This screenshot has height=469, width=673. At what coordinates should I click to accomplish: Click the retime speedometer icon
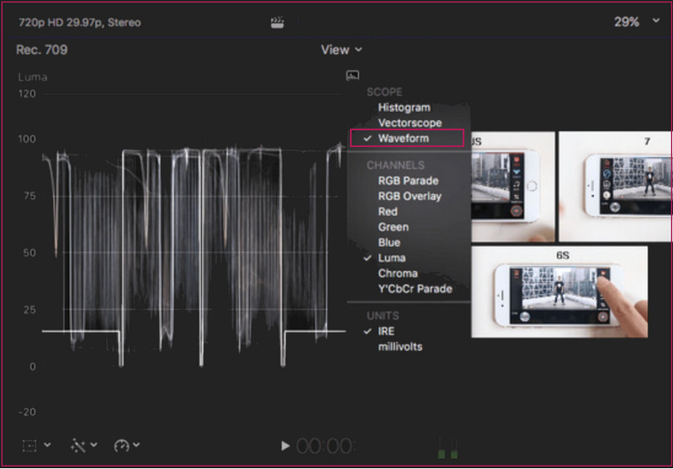coord(121,445)
